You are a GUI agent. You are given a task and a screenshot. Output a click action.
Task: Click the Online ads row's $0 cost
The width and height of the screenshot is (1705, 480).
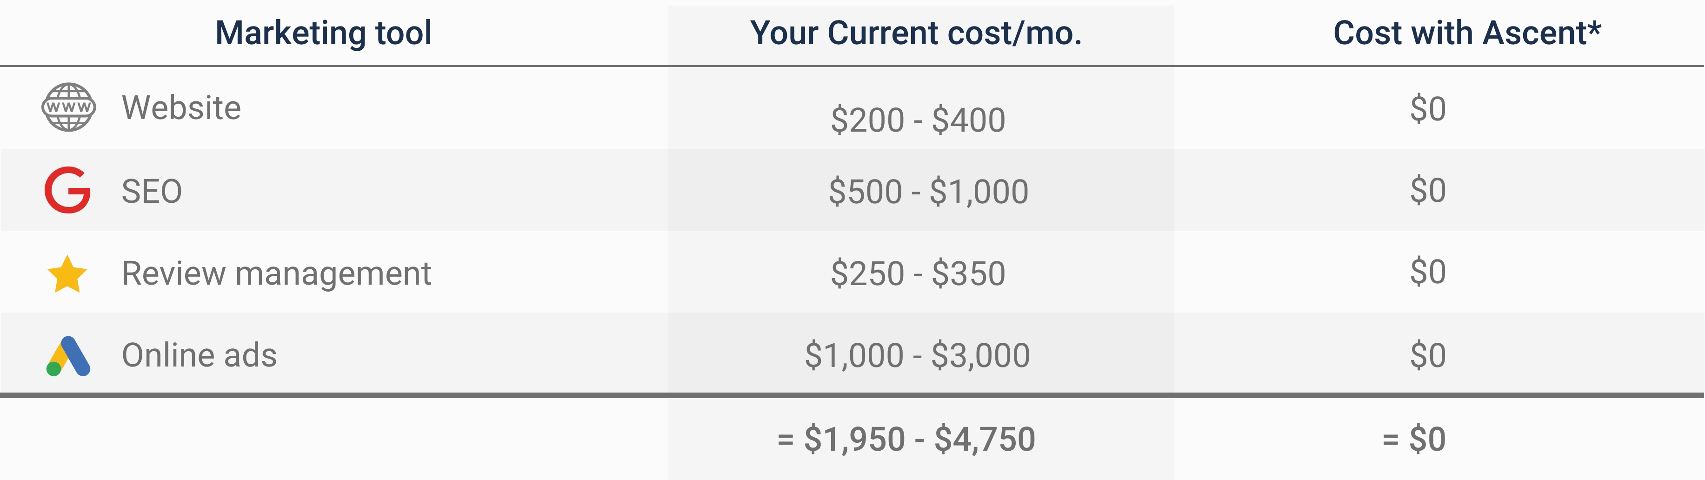click(1428, 355)
